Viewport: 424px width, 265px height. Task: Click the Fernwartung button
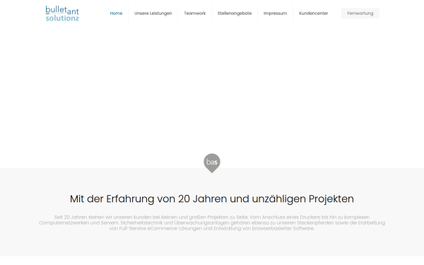pos(360,13)
